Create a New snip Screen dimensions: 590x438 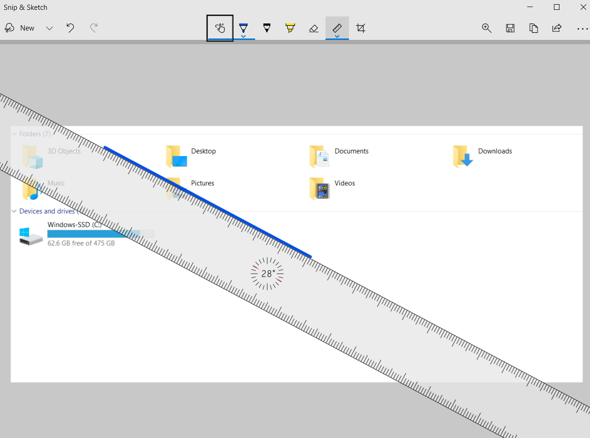[x=19, y=28]
